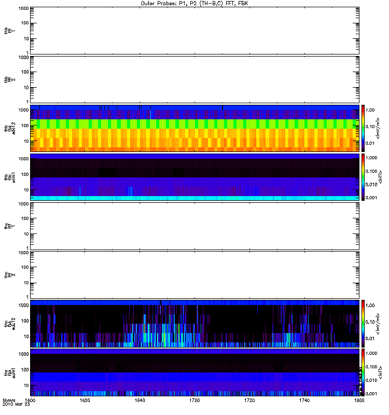Click the thb fbk edc12 orange-green spectrogram
The width and height of the screenshot is (389, 415).
coord(195,128)
